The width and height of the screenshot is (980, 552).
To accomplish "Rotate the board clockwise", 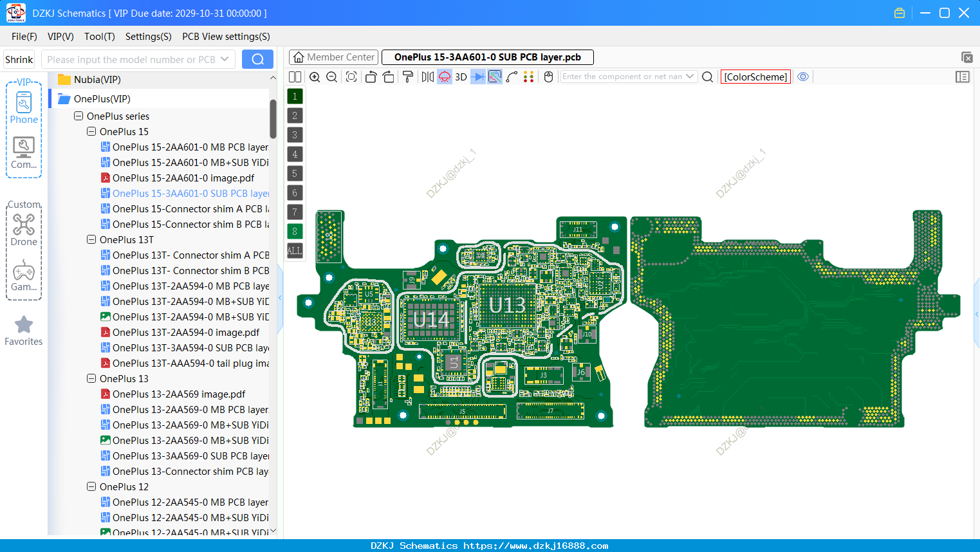I will point(389,77).
